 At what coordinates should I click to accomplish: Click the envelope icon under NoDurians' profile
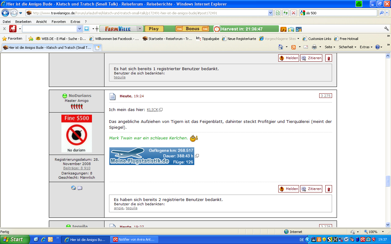[x=80, y=188]
